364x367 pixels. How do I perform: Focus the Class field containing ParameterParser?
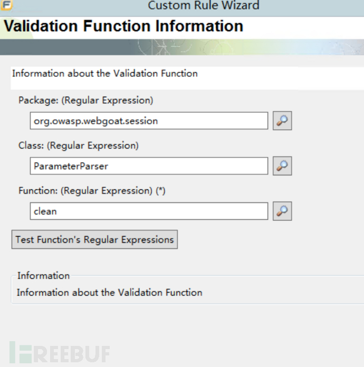point(149,166)
